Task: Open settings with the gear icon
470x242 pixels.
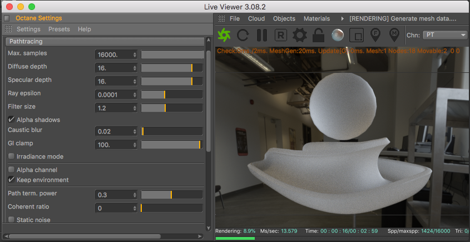Action: point(300,36)
